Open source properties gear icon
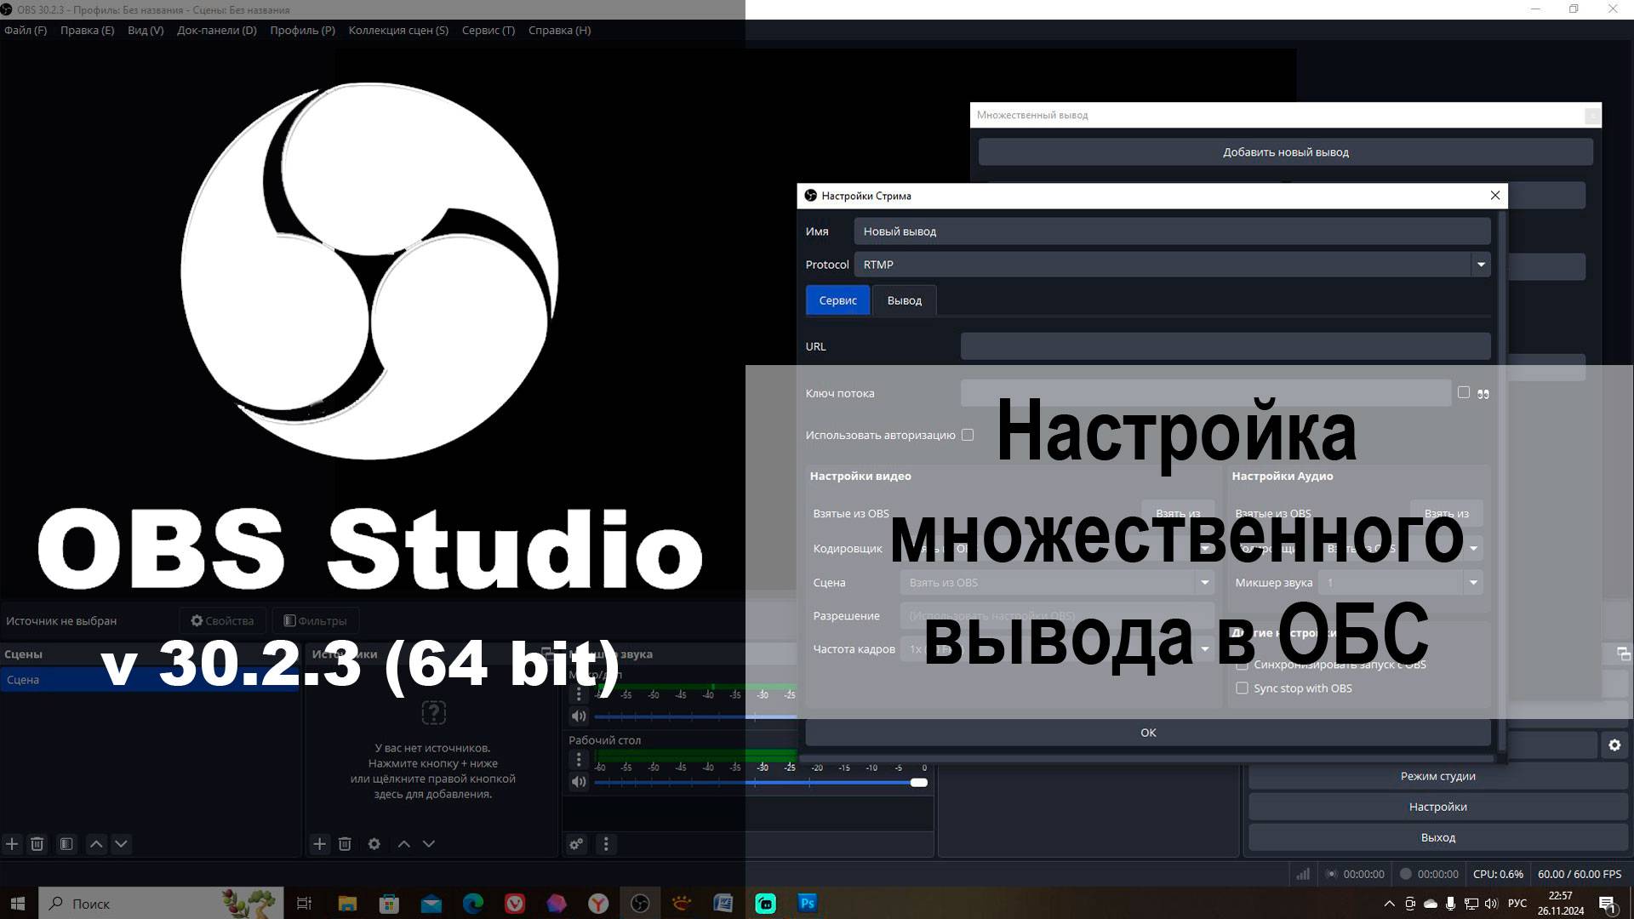The width and height of the screenshot is (1634, 919). coord(374,844)
